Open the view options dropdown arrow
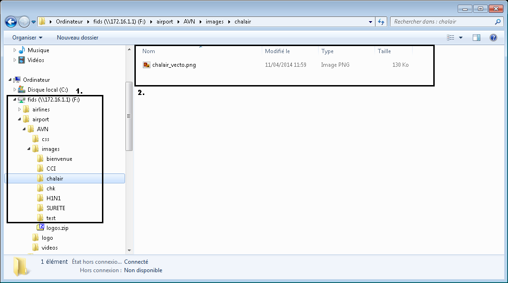The width and height of the screenshot is (508, 283). pyautogui.click(x=461, y=38)
